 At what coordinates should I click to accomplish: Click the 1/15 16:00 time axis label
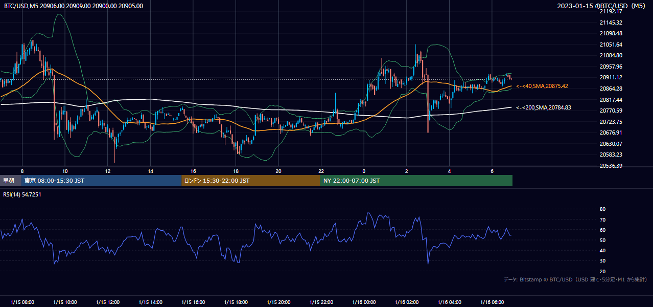coord(193,302)
